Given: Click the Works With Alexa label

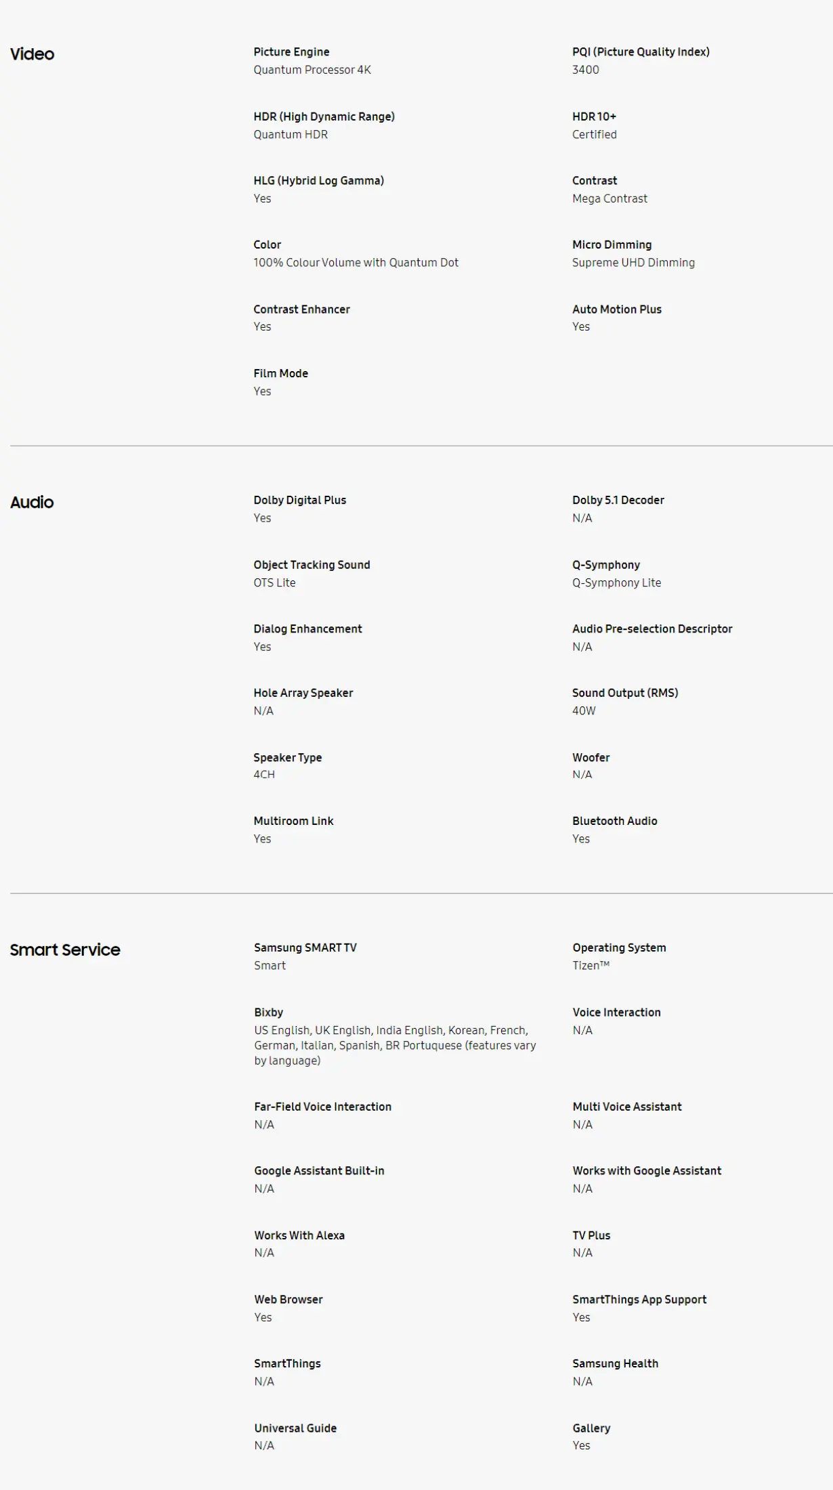Looking at the screenshot, I should [299, 1235].
